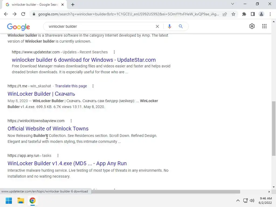Click the https://t.me › win_skashat breadcrumb

(x=29, y=86)
